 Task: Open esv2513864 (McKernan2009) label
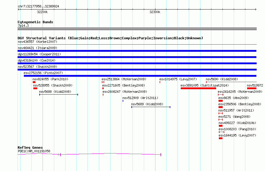click(124, 79)
